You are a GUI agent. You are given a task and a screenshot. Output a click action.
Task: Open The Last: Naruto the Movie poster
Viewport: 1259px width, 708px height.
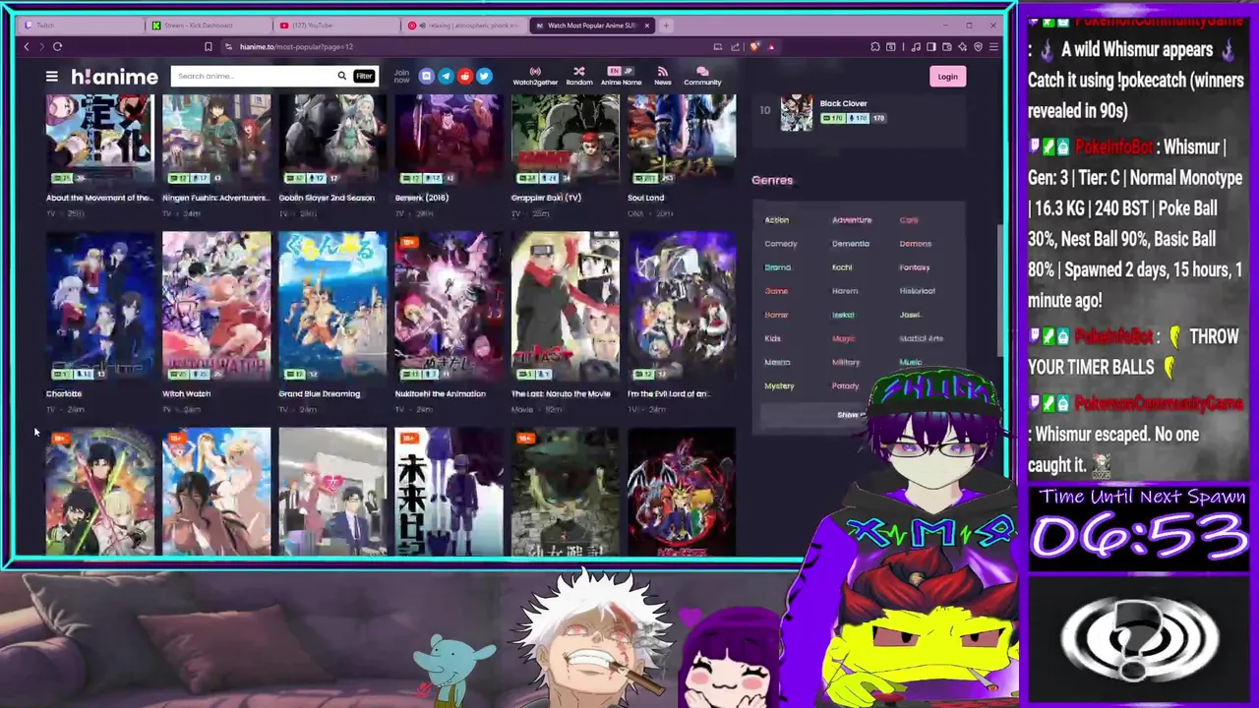(565, 306)
